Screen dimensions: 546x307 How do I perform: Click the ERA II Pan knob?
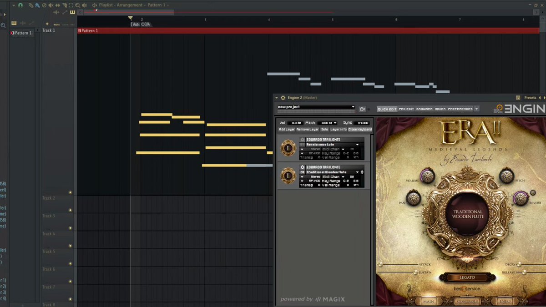tap(413, 198)
